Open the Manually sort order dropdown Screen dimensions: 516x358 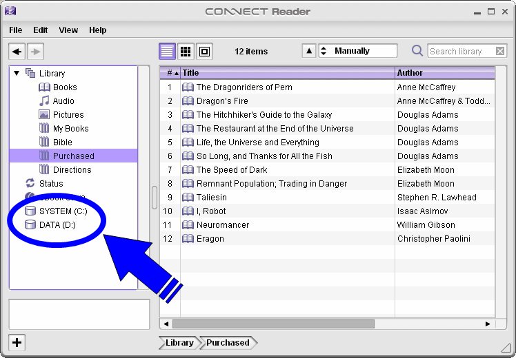(x=358, y=51)
